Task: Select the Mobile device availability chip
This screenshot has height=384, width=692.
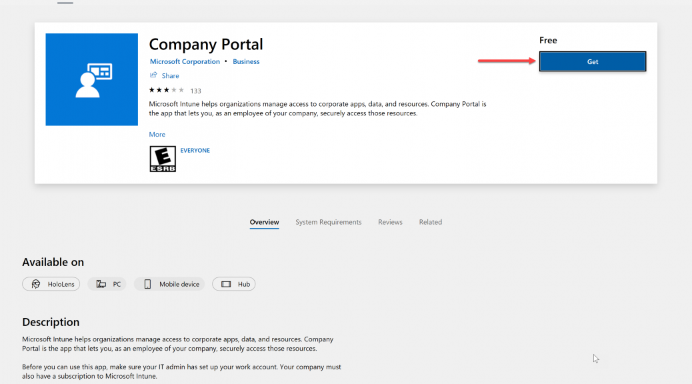Action: [x=169, y=284]
